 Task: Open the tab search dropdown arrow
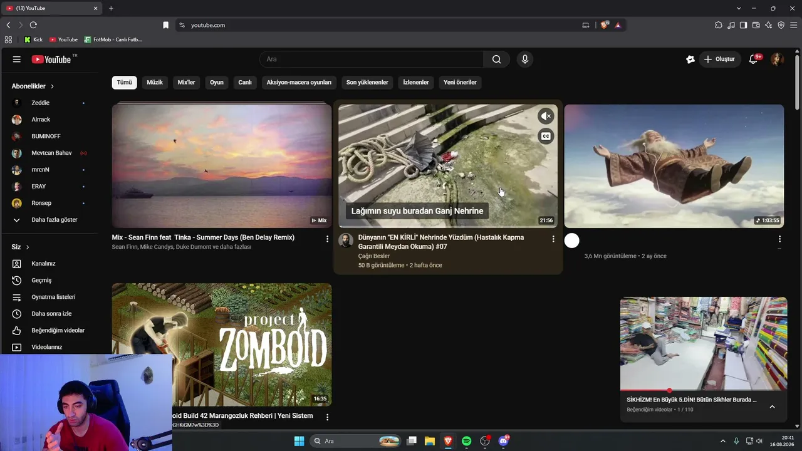(x=739, y=8)
